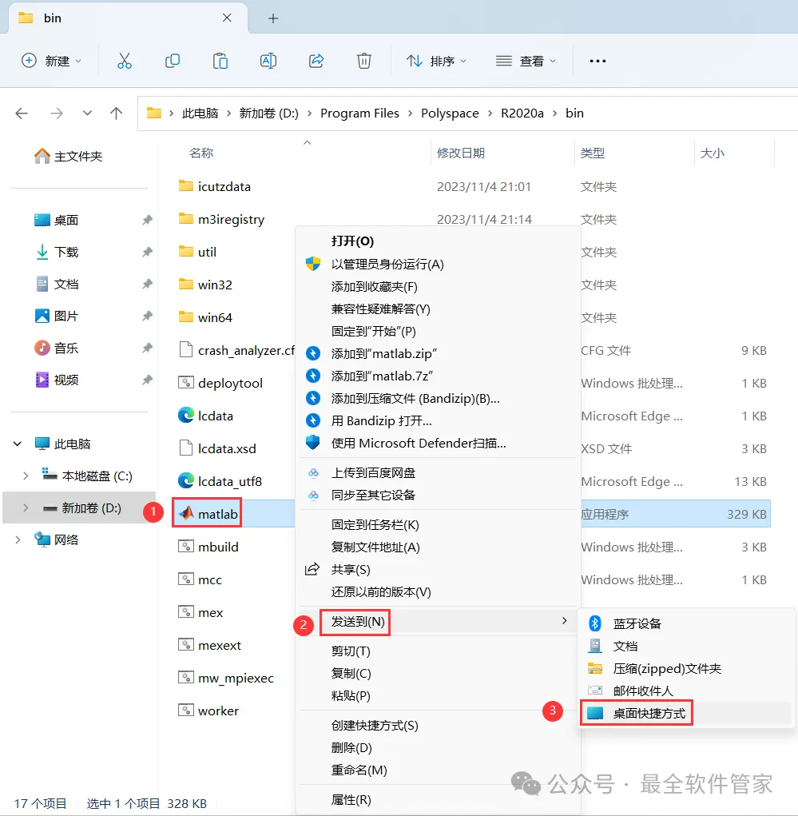Image resolution: width=798 pixels, height=816 pixels.
Task: Sort by 修改日期 column header
Action: 461,153
